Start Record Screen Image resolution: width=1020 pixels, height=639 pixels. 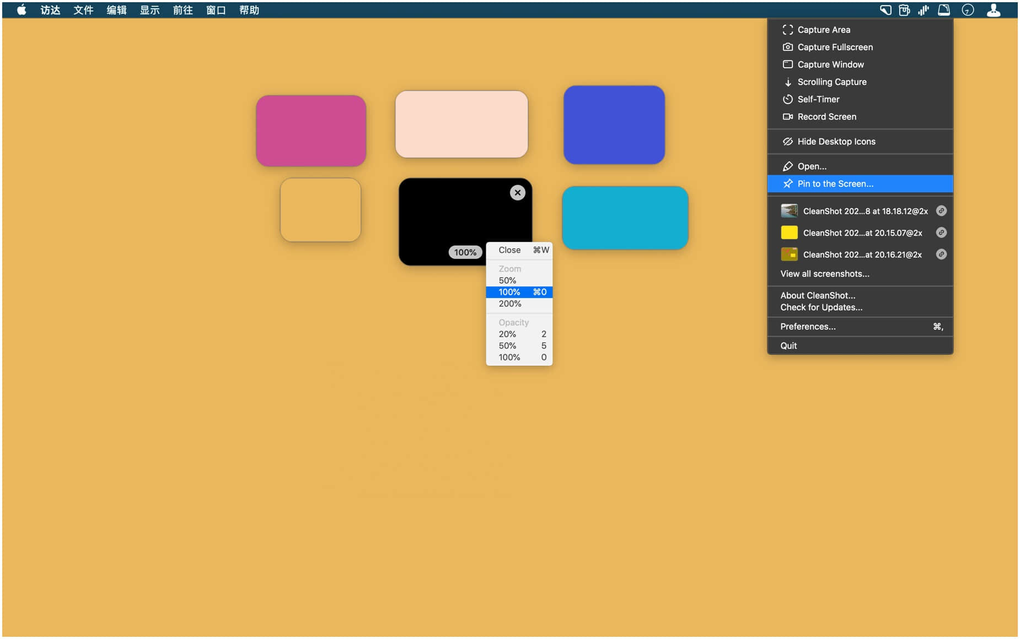pyautogui.click(x=826, y=117)
